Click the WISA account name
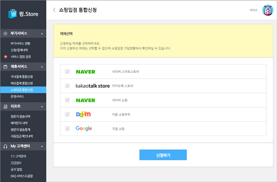This screenshot has height=182, width=277. [253, 10]
